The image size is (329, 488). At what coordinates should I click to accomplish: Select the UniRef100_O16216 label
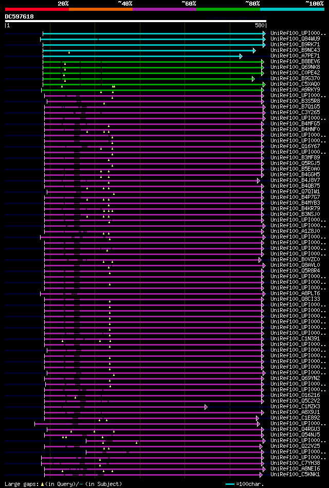[295, 395]
